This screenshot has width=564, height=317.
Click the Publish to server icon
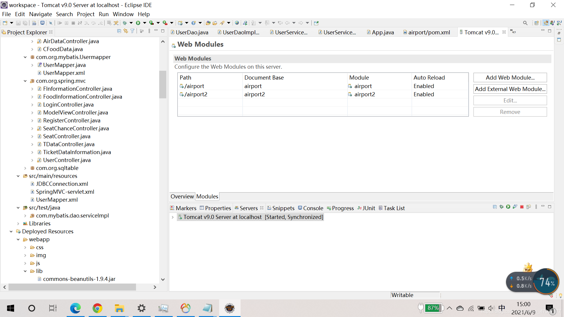[x=528, y=207]
